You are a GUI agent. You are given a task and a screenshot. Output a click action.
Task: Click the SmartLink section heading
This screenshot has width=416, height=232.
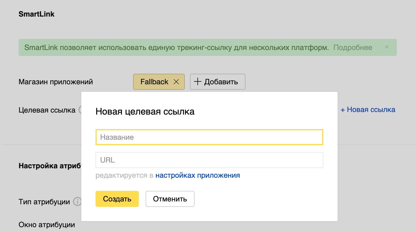pyautogui.click(x=36, y=14)
